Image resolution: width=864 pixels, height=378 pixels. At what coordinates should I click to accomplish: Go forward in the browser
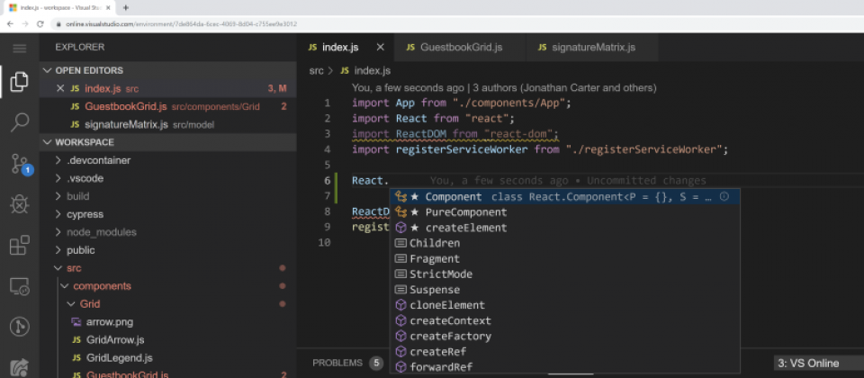pos(25,24)
